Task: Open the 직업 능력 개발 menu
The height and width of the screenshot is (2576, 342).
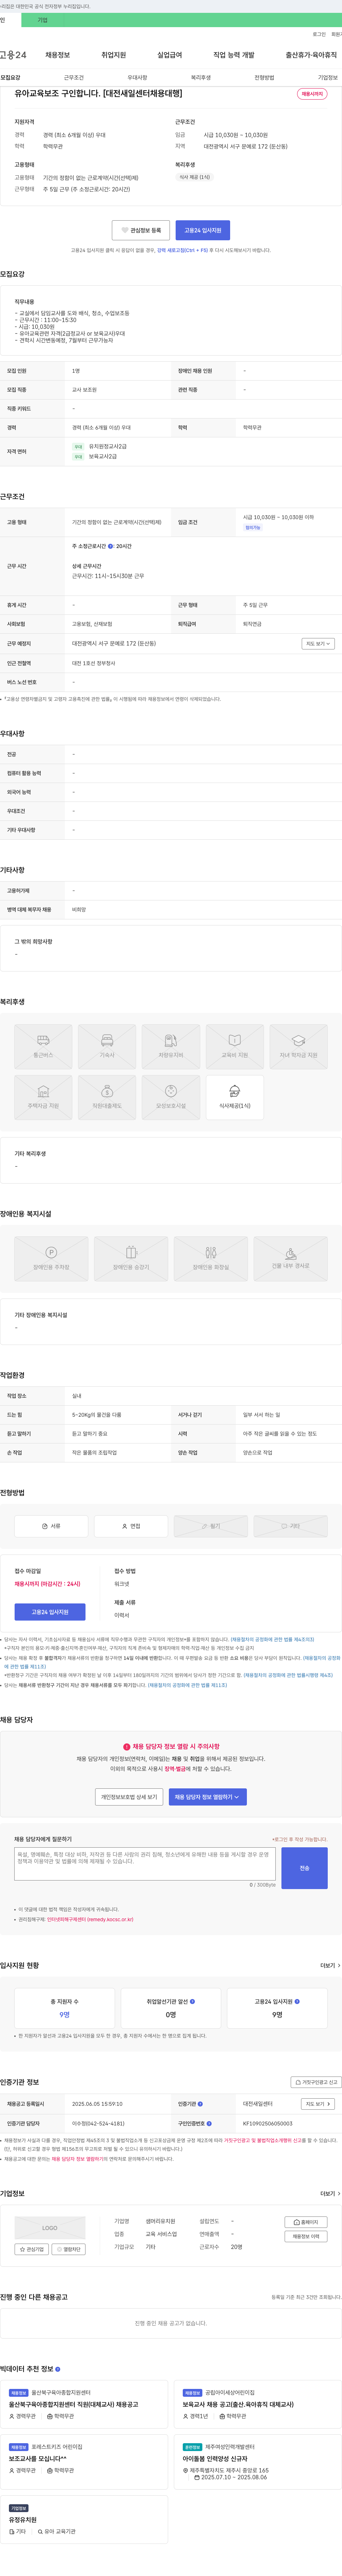Action: point(233,55)
